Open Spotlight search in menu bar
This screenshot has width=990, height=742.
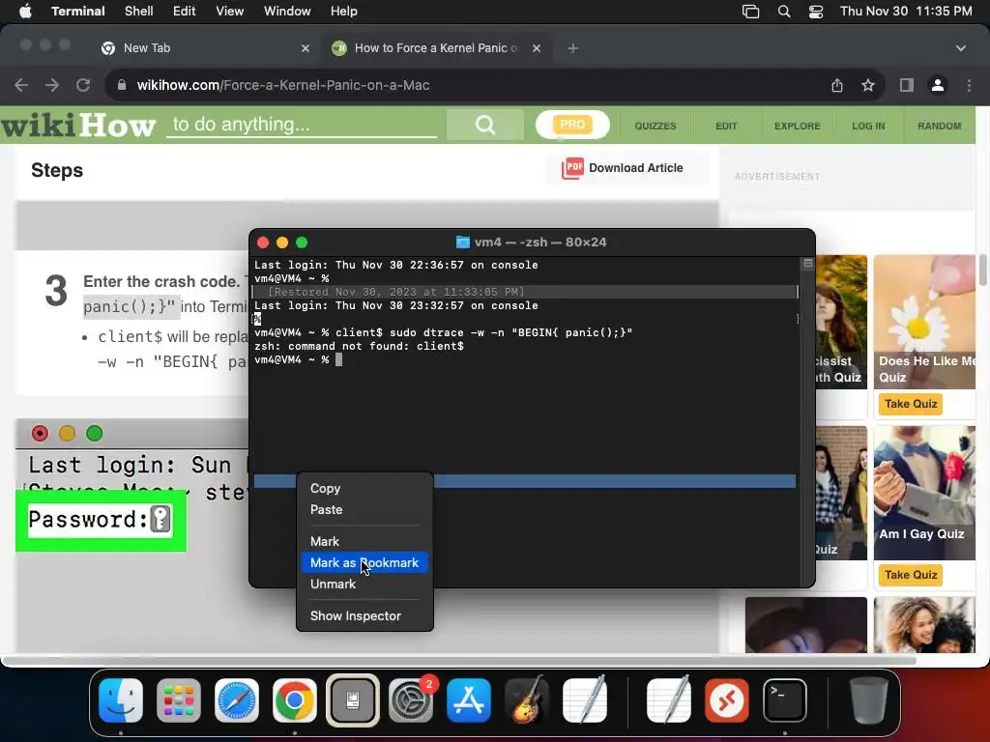pyautogui.click(x=783, y=12)
